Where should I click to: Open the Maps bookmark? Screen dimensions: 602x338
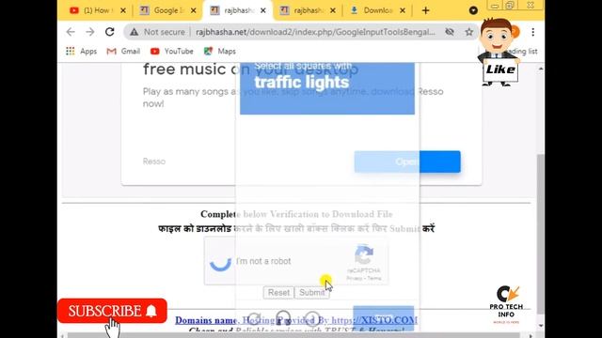pyautogui.click(x=219, y=51)
